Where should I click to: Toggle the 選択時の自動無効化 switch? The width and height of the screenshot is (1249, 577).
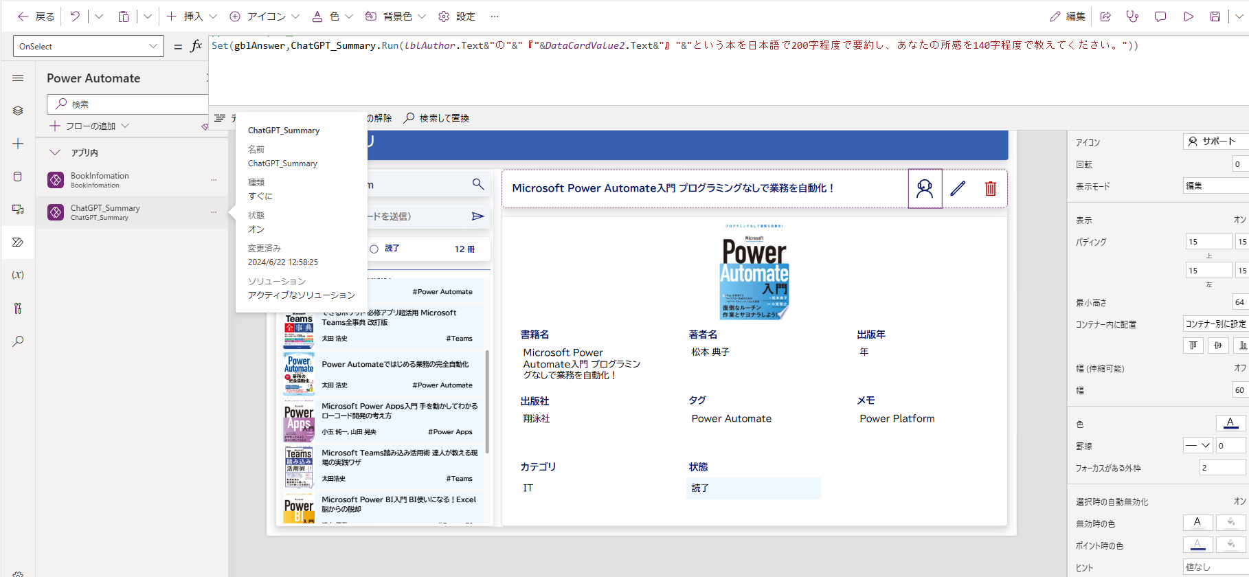pyautogui.click(x=1239, y=501)
